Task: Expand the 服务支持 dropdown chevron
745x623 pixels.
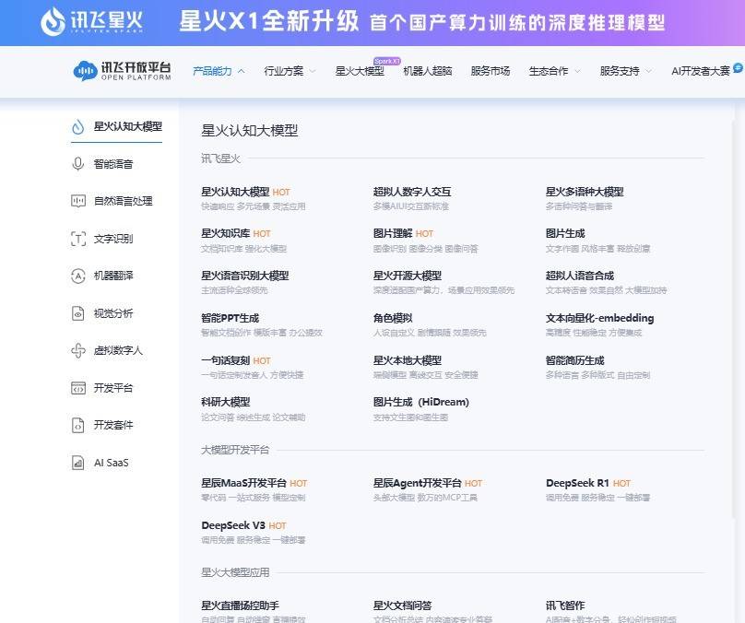Action: 649,71
